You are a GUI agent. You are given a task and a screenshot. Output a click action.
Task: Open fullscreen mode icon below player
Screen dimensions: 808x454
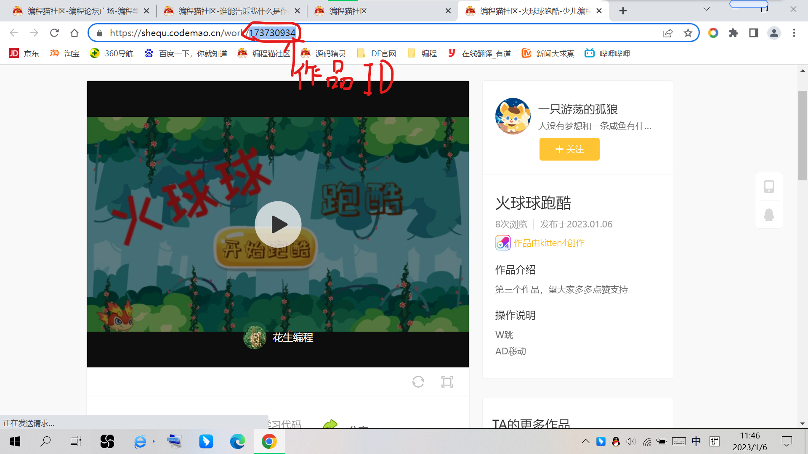447,382
